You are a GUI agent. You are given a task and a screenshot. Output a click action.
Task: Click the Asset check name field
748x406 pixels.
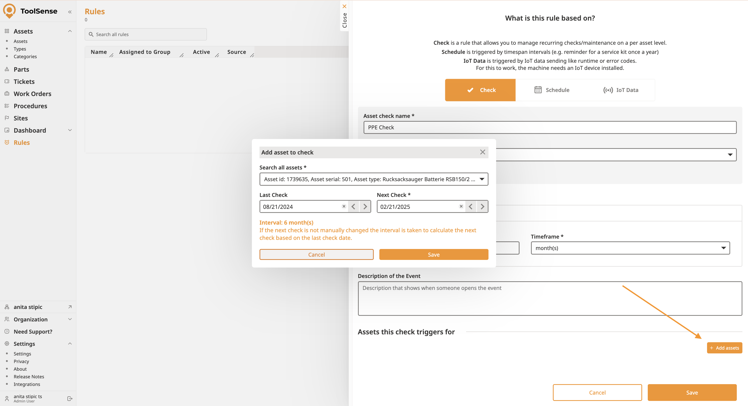549,127
